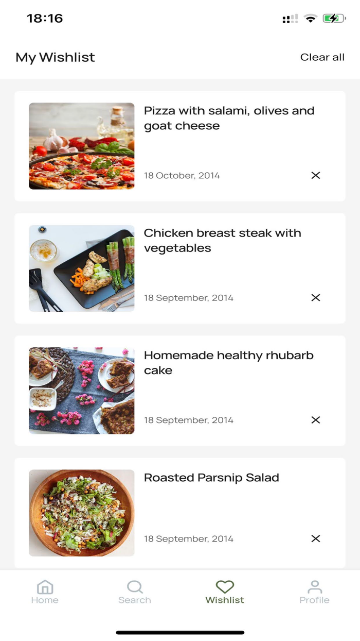Screen dimensions: 360x641
Task: Open Roasted Parsnip Salad recipe
Action: click(212, 478)
